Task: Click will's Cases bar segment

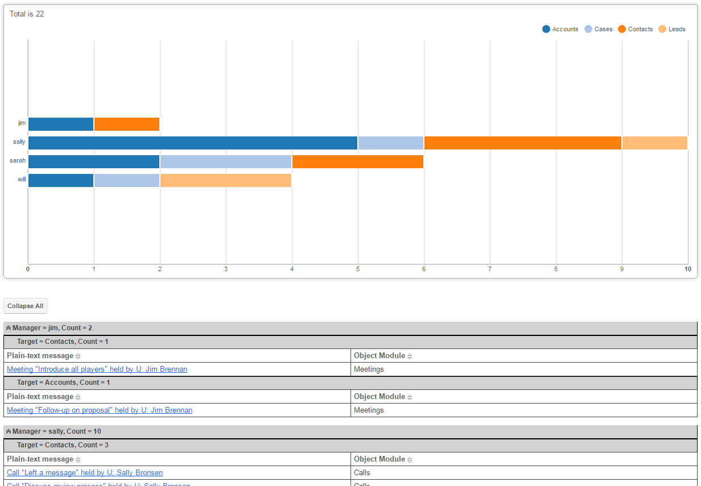Action: tap(127, 180)
